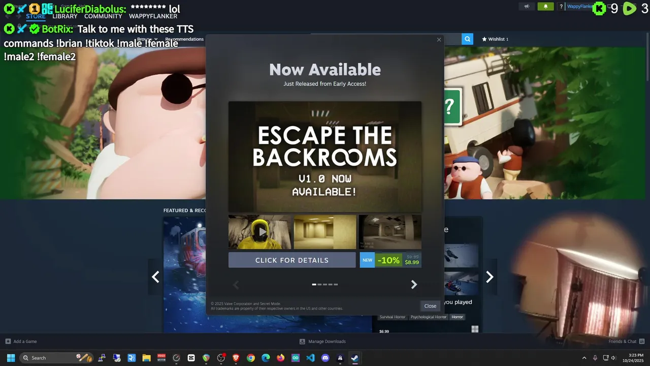
Task: Click the Horror tag
Action: [x=457, y=317]
